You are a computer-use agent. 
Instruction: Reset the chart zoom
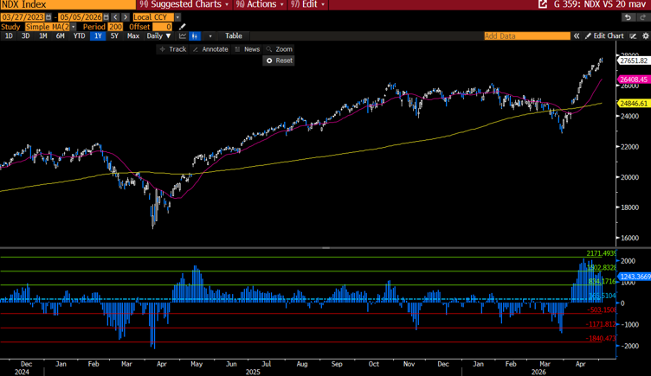click(x=279, y=61)
